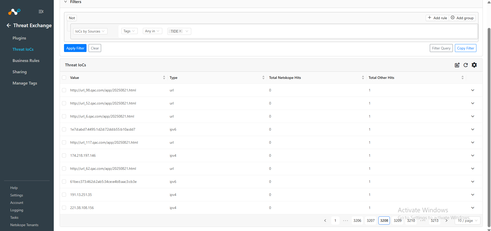This screenshot has width=491, height=231.
Task: Expand the url_6.qac.com row details
Action: click(473, 116)
